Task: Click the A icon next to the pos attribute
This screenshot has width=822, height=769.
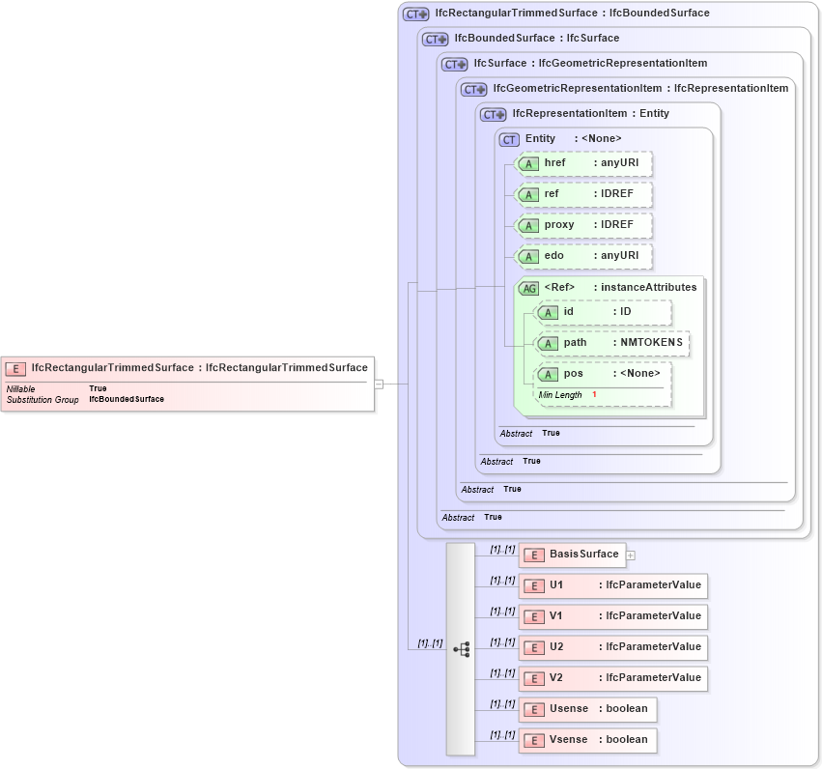Action: 548,373
